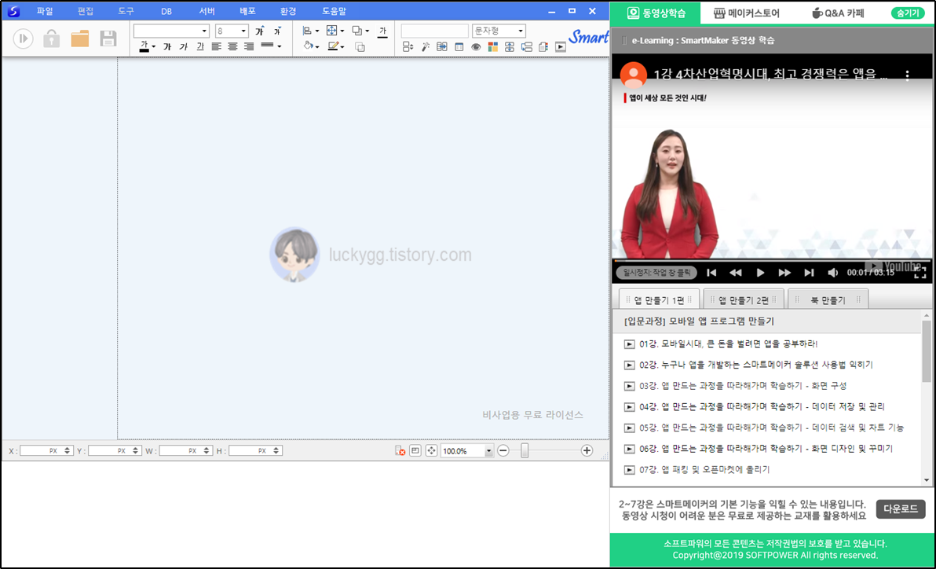Viewport: 936px width, 569px height.
Task: Click the overlapping squares copy icon
Action: click(x=360, y=46)
